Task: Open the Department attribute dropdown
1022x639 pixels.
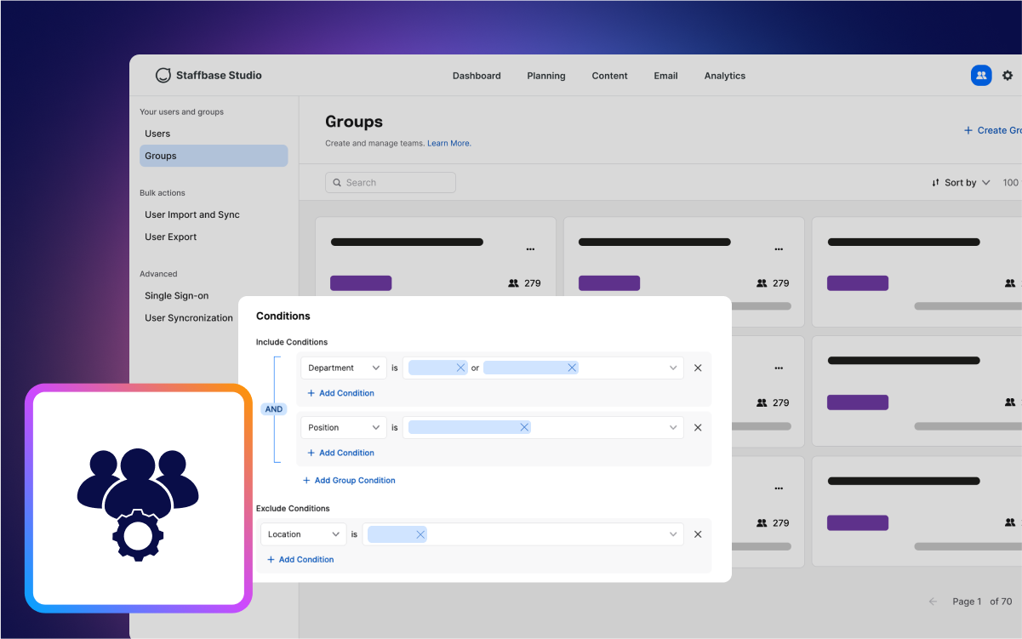Action: tap(344, 368)
